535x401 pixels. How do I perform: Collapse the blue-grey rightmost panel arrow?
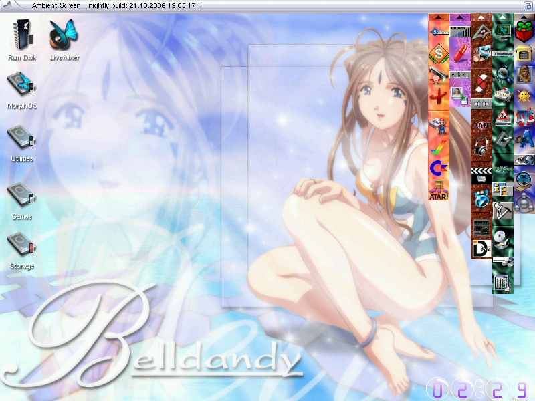click(x=524, y=17)
